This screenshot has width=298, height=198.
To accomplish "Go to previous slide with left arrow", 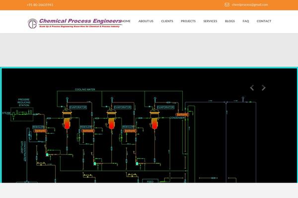I will click(252, 88).
